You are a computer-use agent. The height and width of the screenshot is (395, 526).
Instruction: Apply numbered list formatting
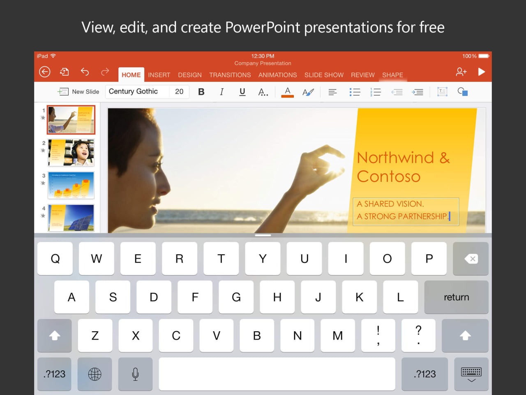[x=375, y=92]
